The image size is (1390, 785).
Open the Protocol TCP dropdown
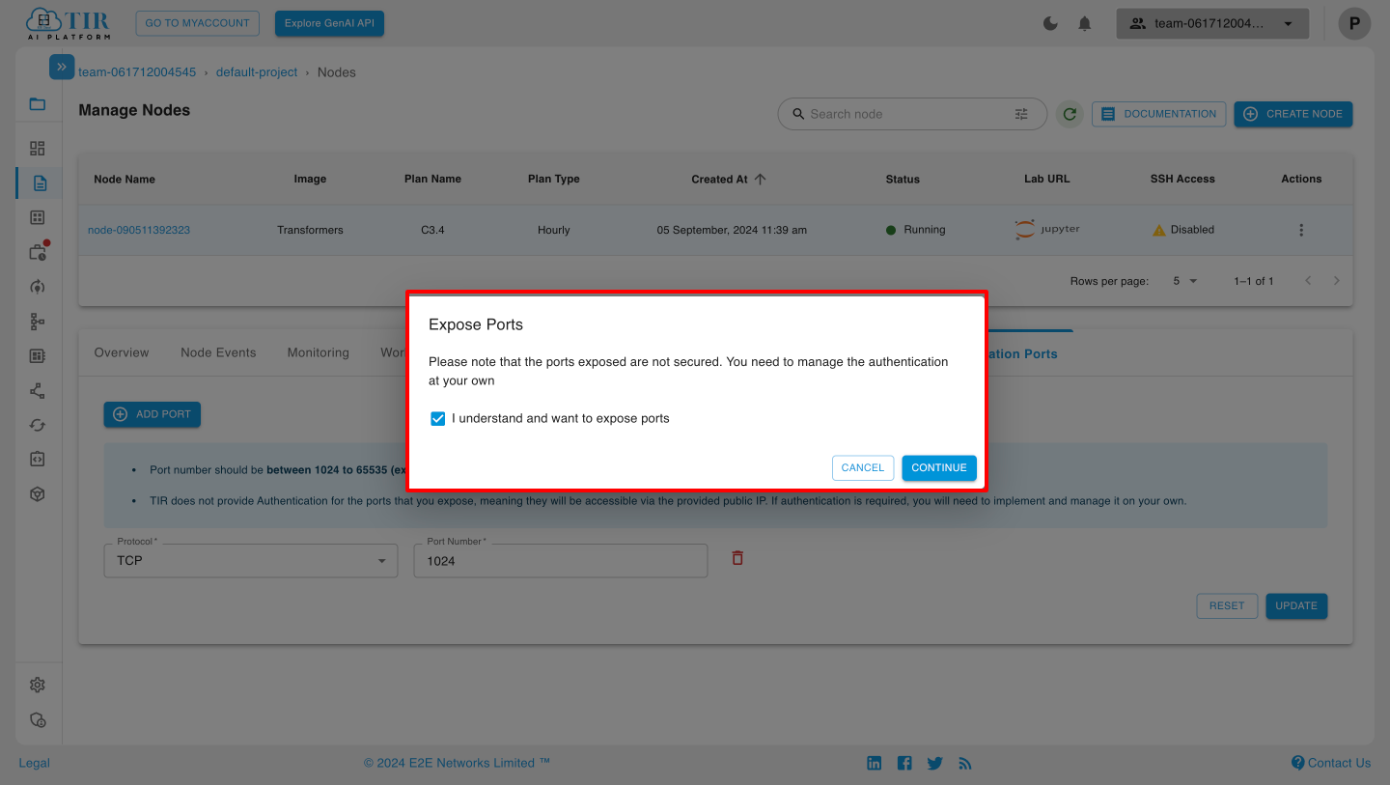pos(251,560)
